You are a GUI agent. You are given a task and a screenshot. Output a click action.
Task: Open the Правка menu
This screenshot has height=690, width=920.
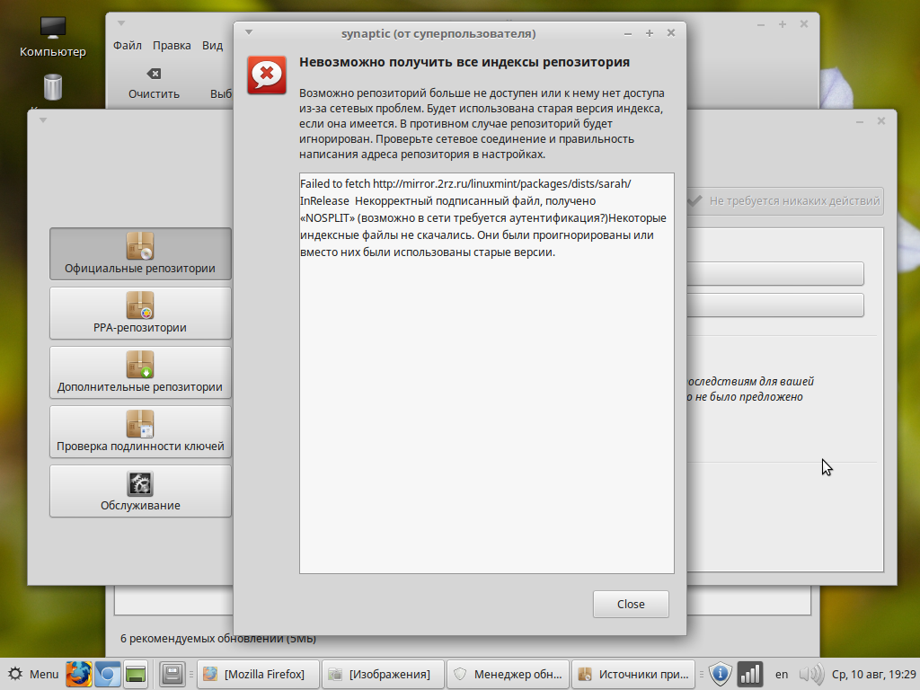tap(172, 46)
